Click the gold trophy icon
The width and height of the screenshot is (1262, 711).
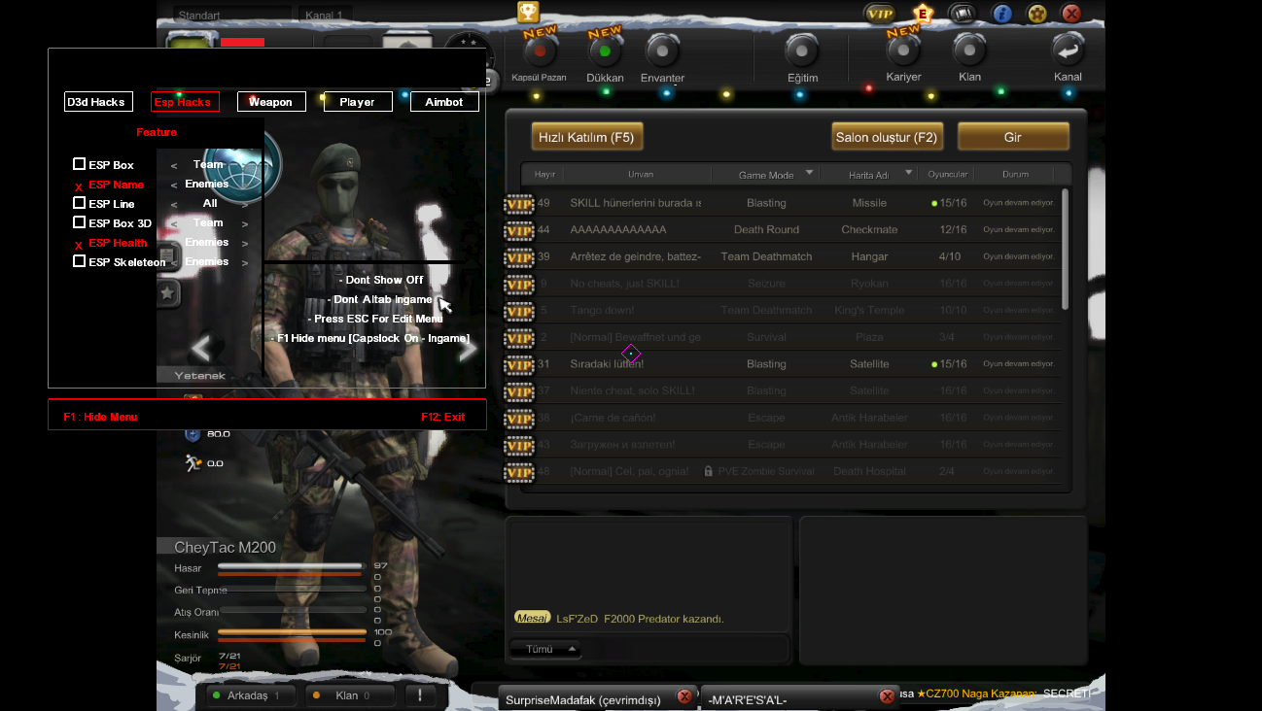click(528, 12)
